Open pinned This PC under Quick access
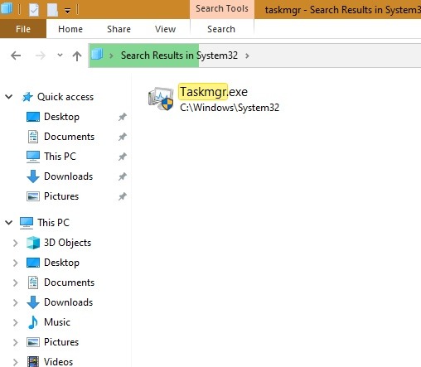421x367 pixels. (x=60, y=157)
